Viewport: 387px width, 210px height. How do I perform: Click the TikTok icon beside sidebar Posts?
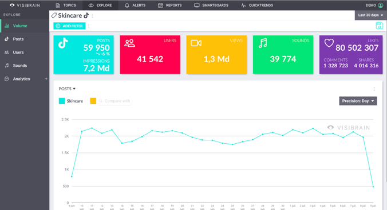7,39
